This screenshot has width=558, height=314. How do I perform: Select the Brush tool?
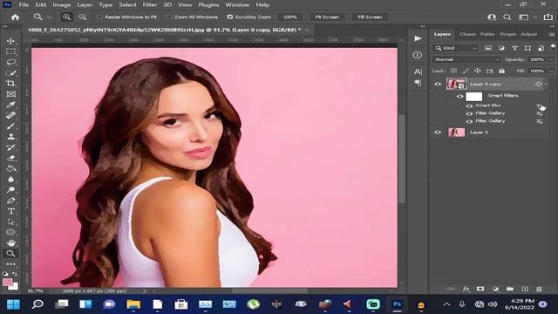pyautogui.click(x=10, y=126)
